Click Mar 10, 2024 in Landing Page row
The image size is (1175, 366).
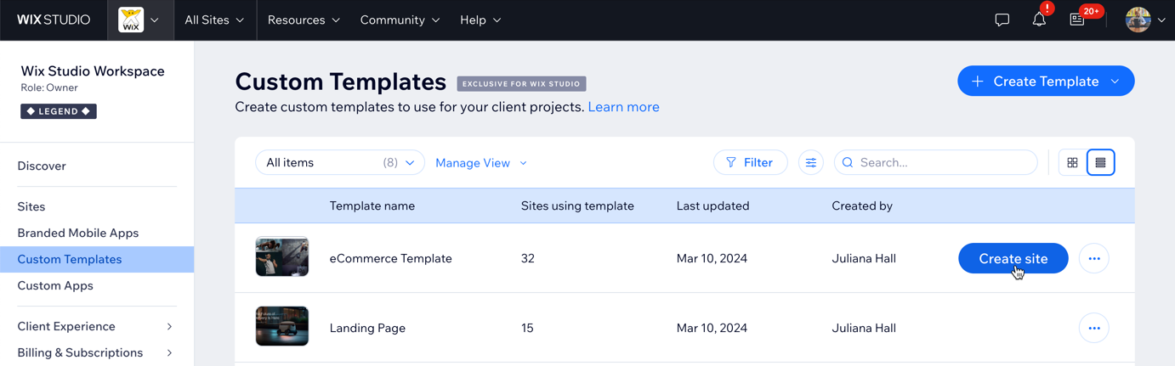click(712, 328)
